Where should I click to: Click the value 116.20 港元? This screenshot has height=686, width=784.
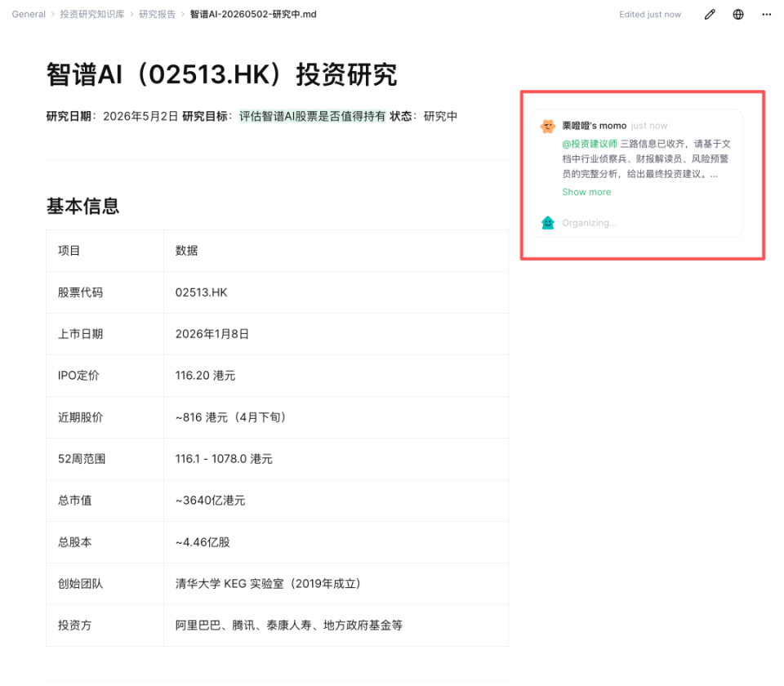point(205,376)
